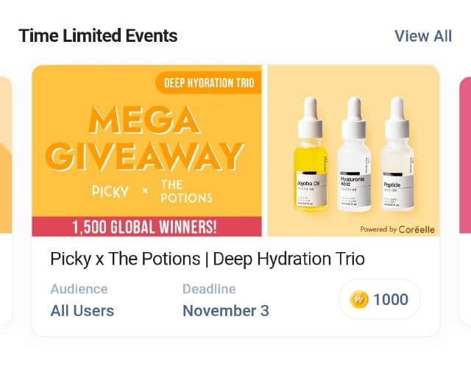Screen dimensions: 471x366
Task: Tap the 1000 points reward badge
Action: tap(379, 300)
